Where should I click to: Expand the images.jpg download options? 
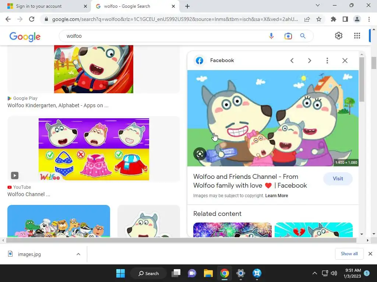[78, 254]
